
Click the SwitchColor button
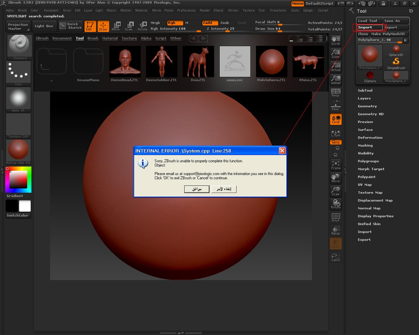pyautogui.click(x=18, y=215)
